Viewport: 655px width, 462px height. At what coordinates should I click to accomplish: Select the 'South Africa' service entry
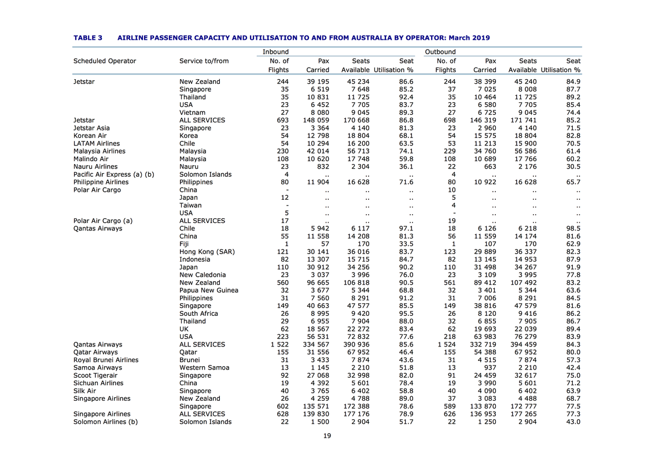pyautogui.click(x=199, y=314)
